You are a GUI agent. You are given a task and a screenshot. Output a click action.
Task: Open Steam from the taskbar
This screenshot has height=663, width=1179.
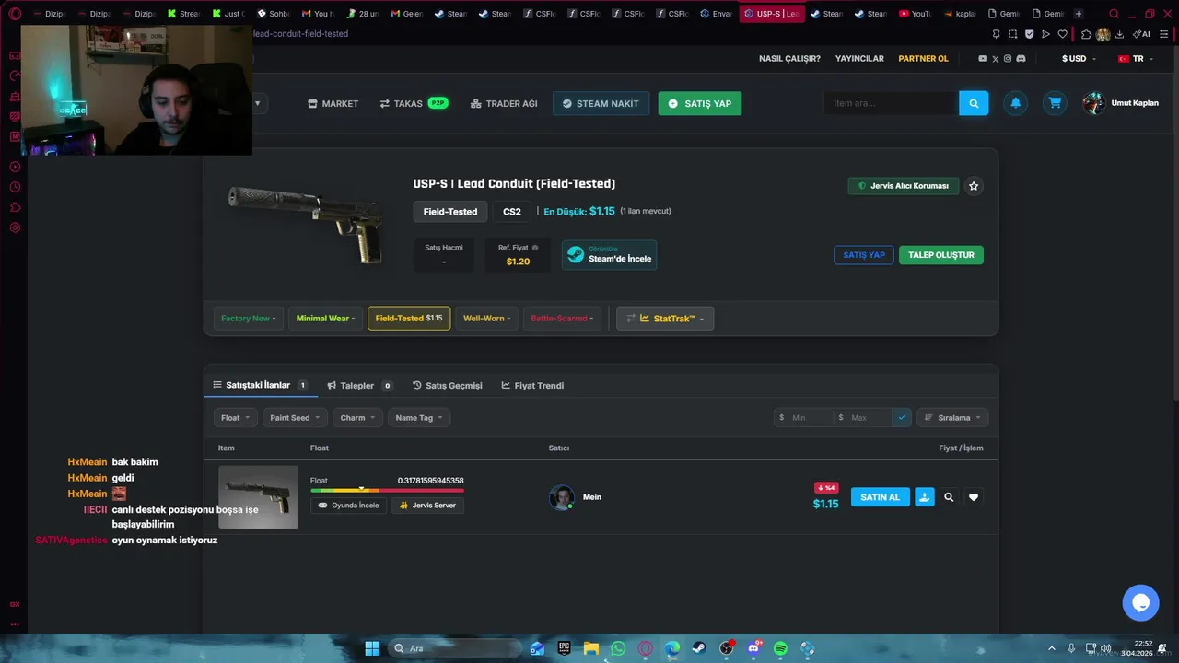point(699,648)
